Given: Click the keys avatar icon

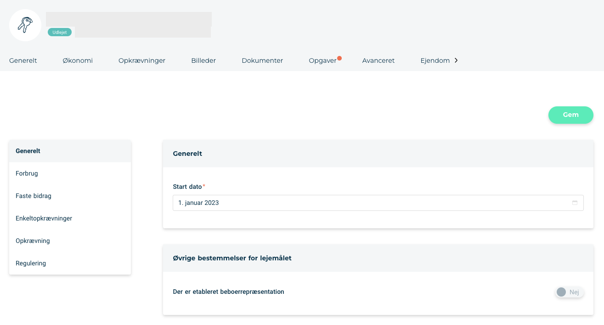Looking at the screenshot, I should (x=25, y=25).
